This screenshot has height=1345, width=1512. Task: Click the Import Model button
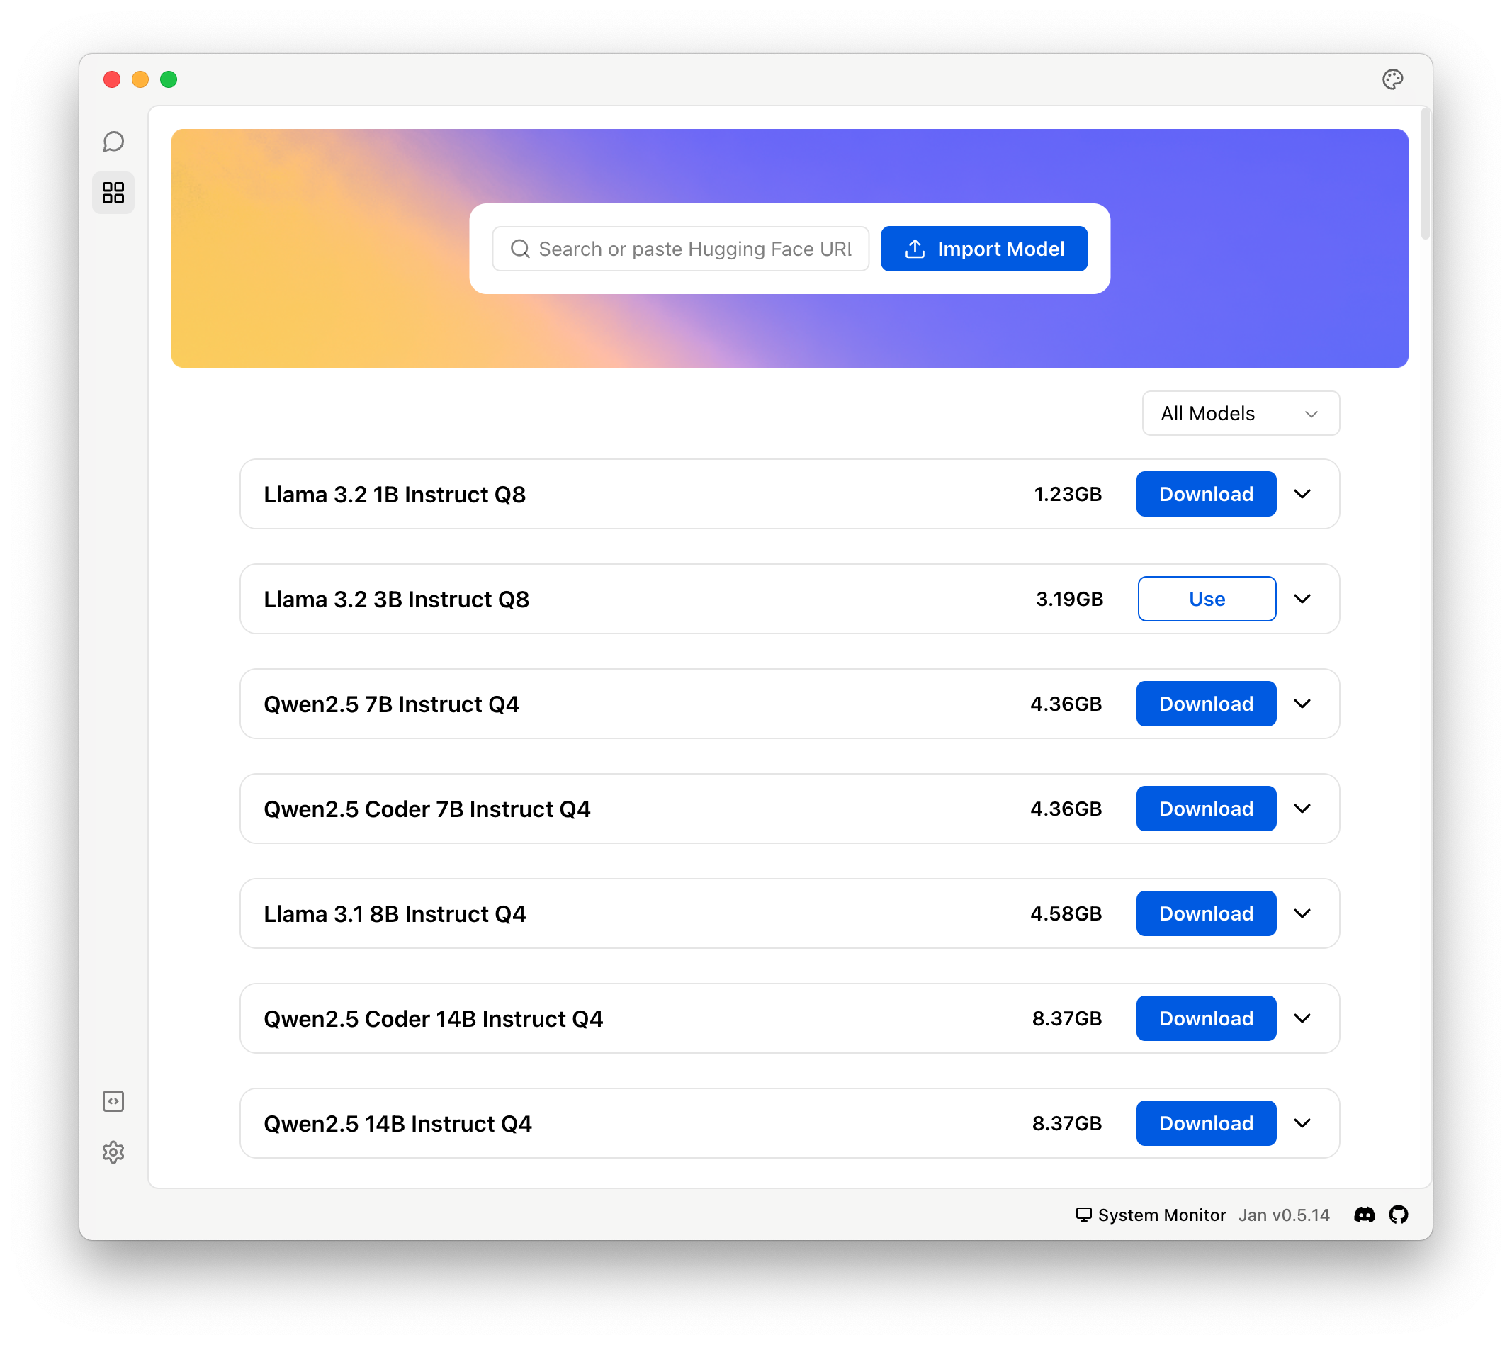pyautogui.click(x=983, y=248)
